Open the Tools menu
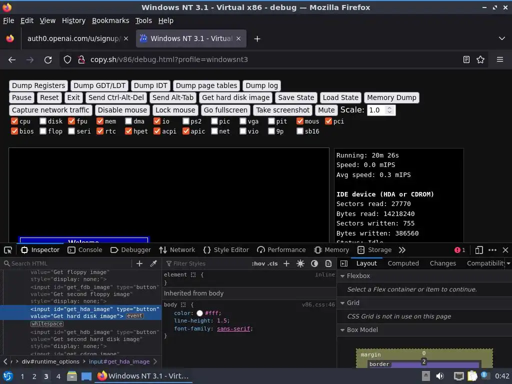The image size is (512, 384). pos(143,20)
